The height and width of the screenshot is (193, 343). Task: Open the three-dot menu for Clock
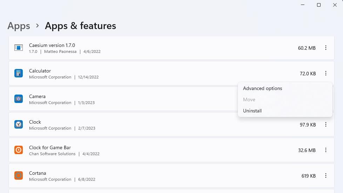tap(325, 124)
